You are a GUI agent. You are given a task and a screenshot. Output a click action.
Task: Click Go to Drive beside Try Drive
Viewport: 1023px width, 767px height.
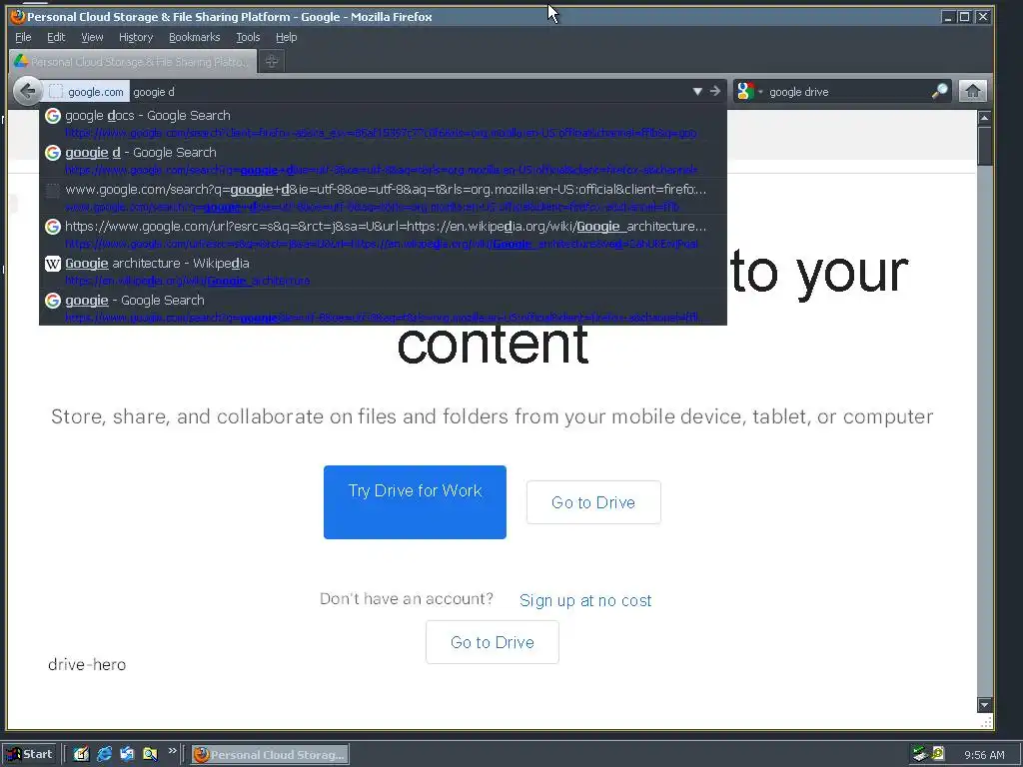593,502
